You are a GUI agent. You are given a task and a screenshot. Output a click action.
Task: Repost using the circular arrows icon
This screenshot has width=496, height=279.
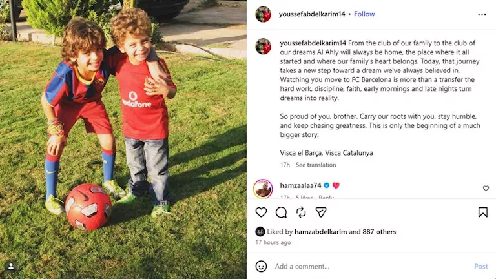point(301,212)
